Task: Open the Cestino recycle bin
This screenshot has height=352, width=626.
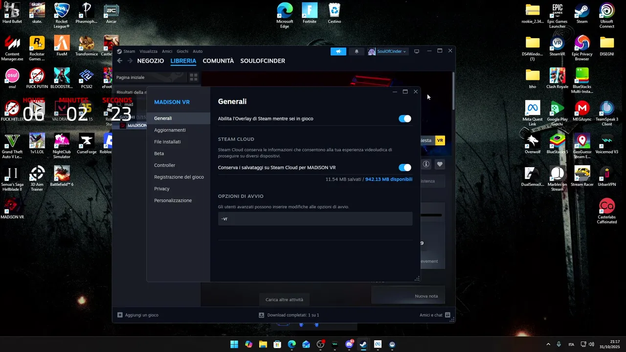Action: [x=335, y=14]
